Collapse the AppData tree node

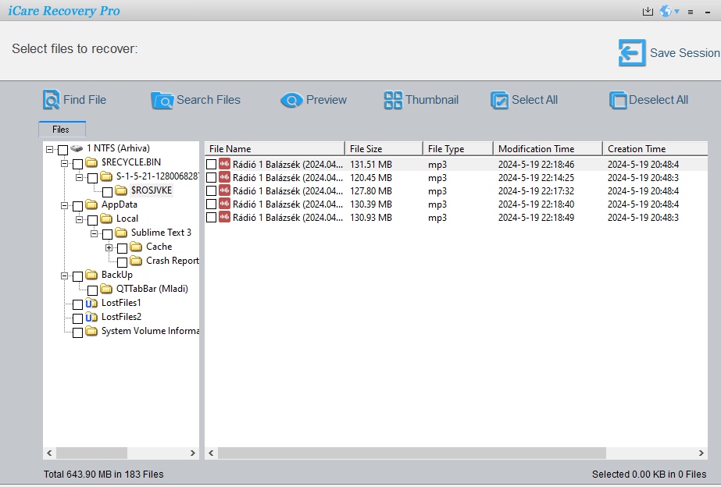(64, 205)
